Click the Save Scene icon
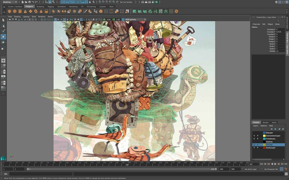Screen dimensions: 289x180 pos(30,2)
